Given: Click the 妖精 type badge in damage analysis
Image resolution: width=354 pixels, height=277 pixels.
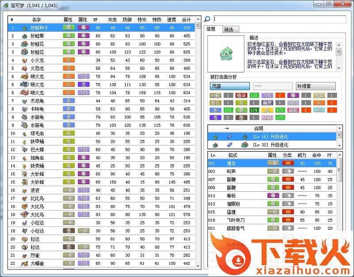Looking at the screenshot, I should coord(267,118).
